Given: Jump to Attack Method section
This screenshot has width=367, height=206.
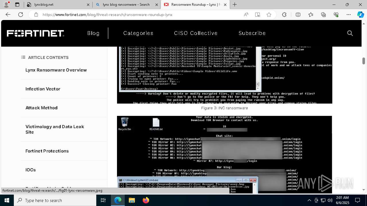Looking at the screenshot, I should point(42,108).
